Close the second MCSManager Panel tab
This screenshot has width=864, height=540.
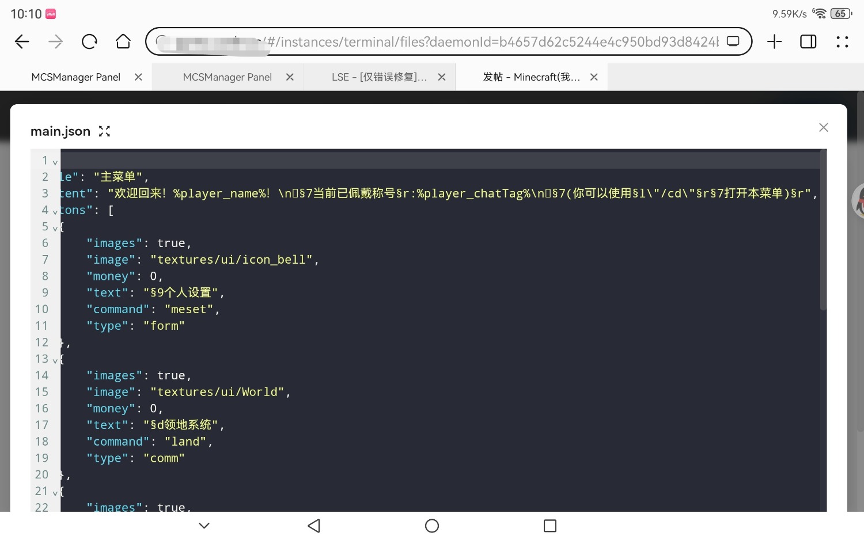pyautogui.click(x=290, y=77)
